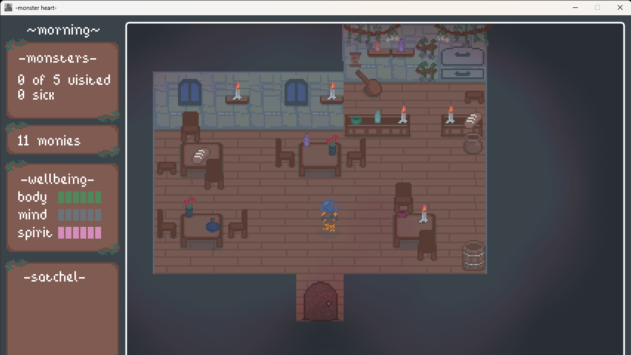
Task: Click the chair above the bread table
Action: click(x=190, y=126)
